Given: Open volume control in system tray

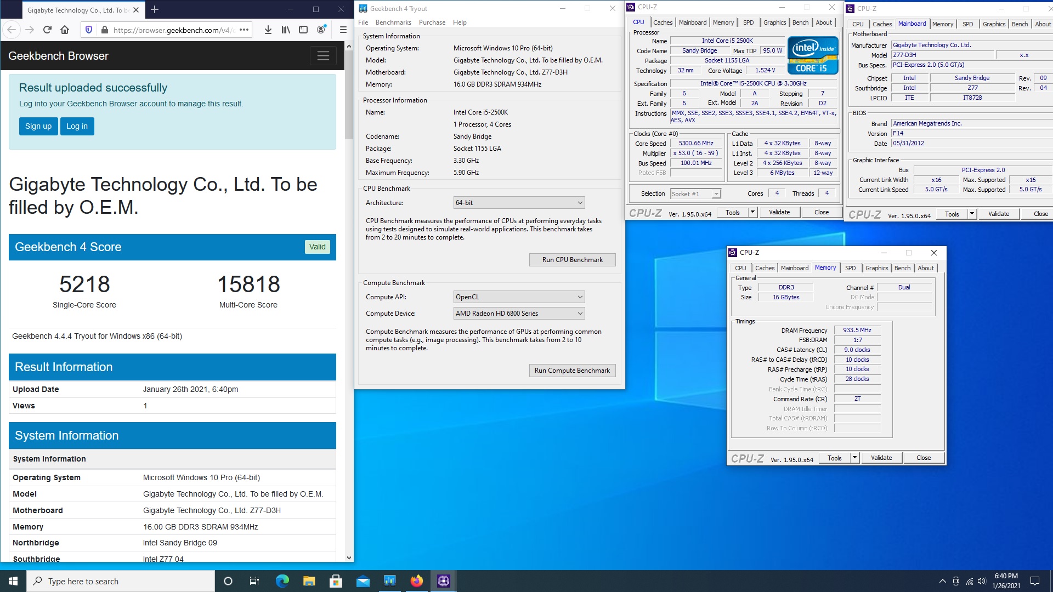Looking at the screenshot, I should tap(982, 581).
